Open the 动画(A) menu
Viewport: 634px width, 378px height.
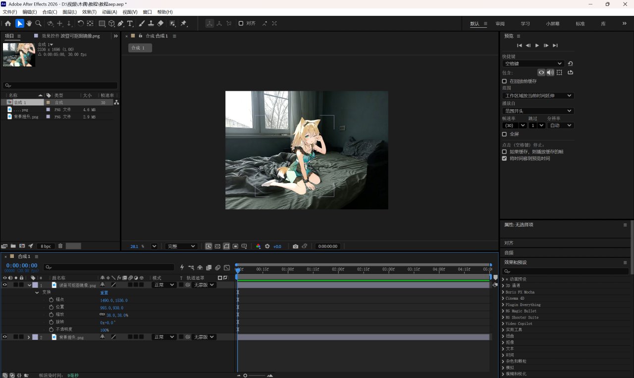(110, 12)
